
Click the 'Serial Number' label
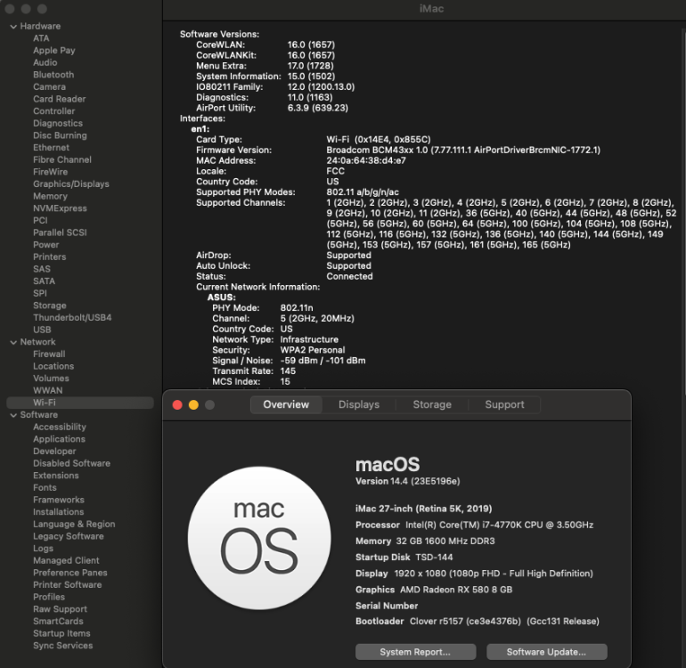pos(387,606)
